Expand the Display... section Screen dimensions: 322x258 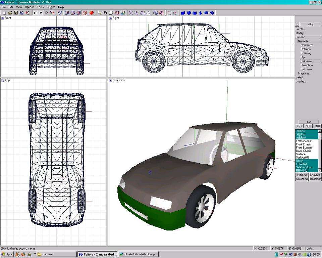pyautogui.click(x=301, y=81)
